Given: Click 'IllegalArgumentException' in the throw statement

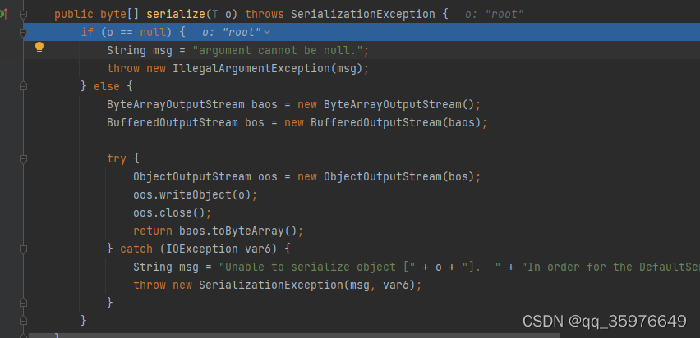Looking at the screenshot, I should [251, 68].
